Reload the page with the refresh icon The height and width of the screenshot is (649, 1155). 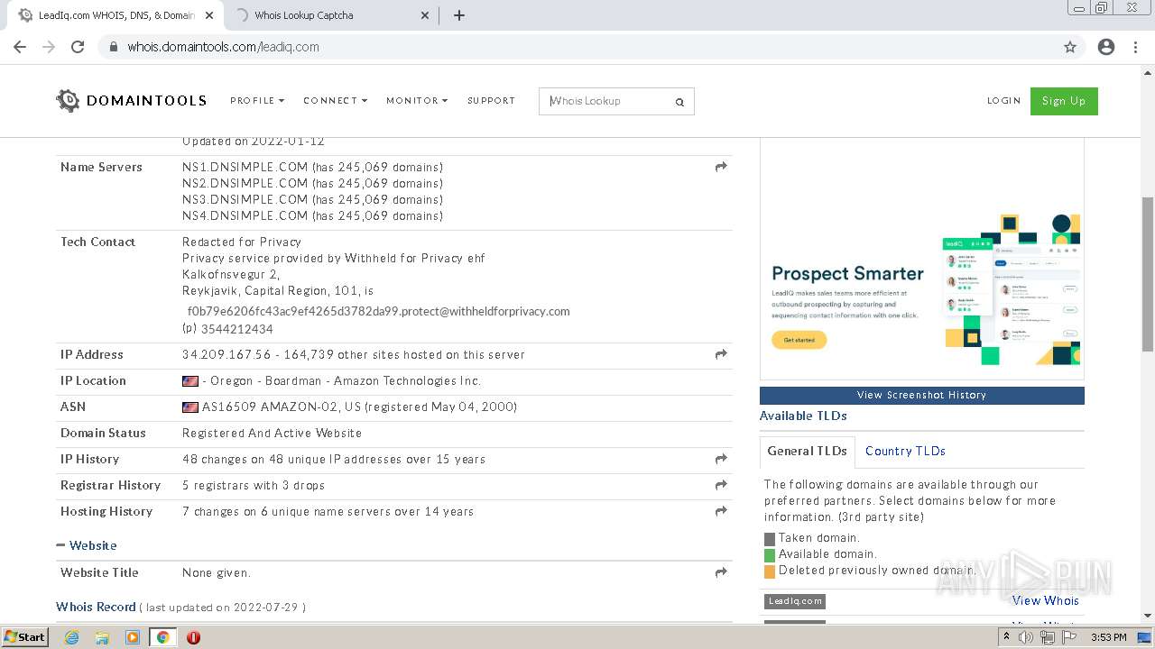point(78,47)
